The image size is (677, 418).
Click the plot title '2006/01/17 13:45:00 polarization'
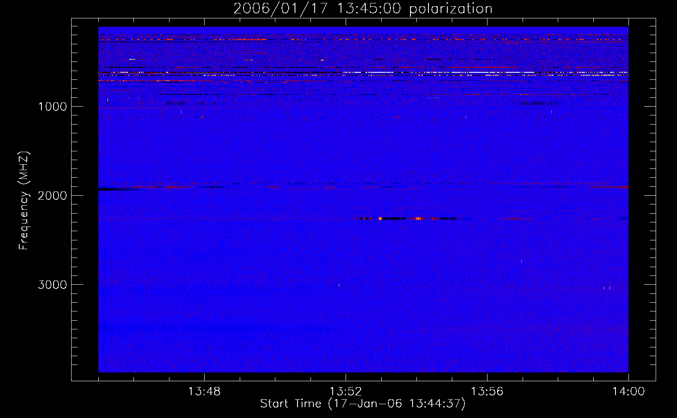363,8
